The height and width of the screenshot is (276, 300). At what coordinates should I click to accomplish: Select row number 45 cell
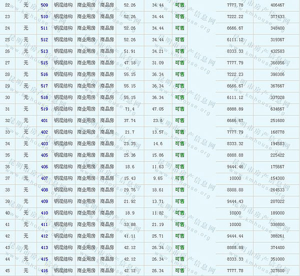7,271
